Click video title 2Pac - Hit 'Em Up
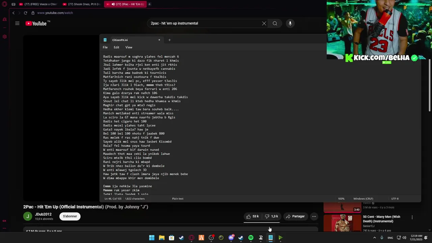Image resolution: width=432 pixels, height=243 pixels. [86, 207]
